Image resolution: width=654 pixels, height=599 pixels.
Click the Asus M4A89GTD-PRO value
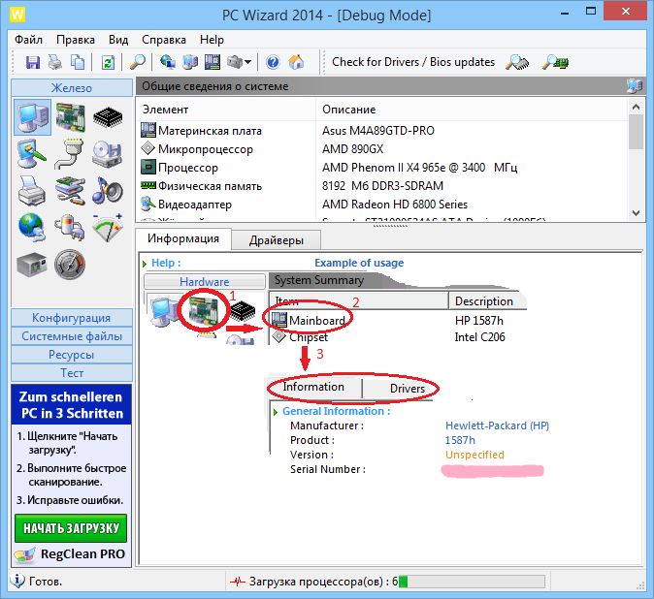[377, 131]
